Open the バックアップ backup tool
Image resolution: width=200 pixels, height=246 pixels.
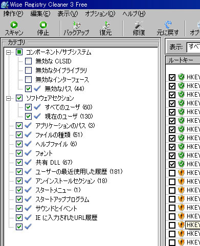76,29
